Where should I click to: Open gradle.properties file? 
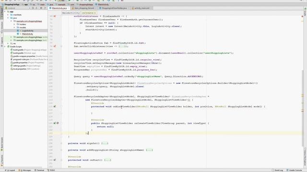(x=27, y=63)
